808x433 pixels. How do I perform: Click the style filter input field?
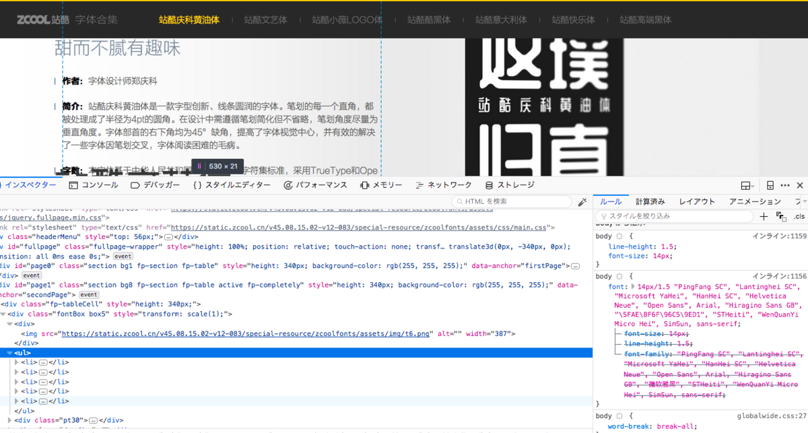tap(675, 216)
